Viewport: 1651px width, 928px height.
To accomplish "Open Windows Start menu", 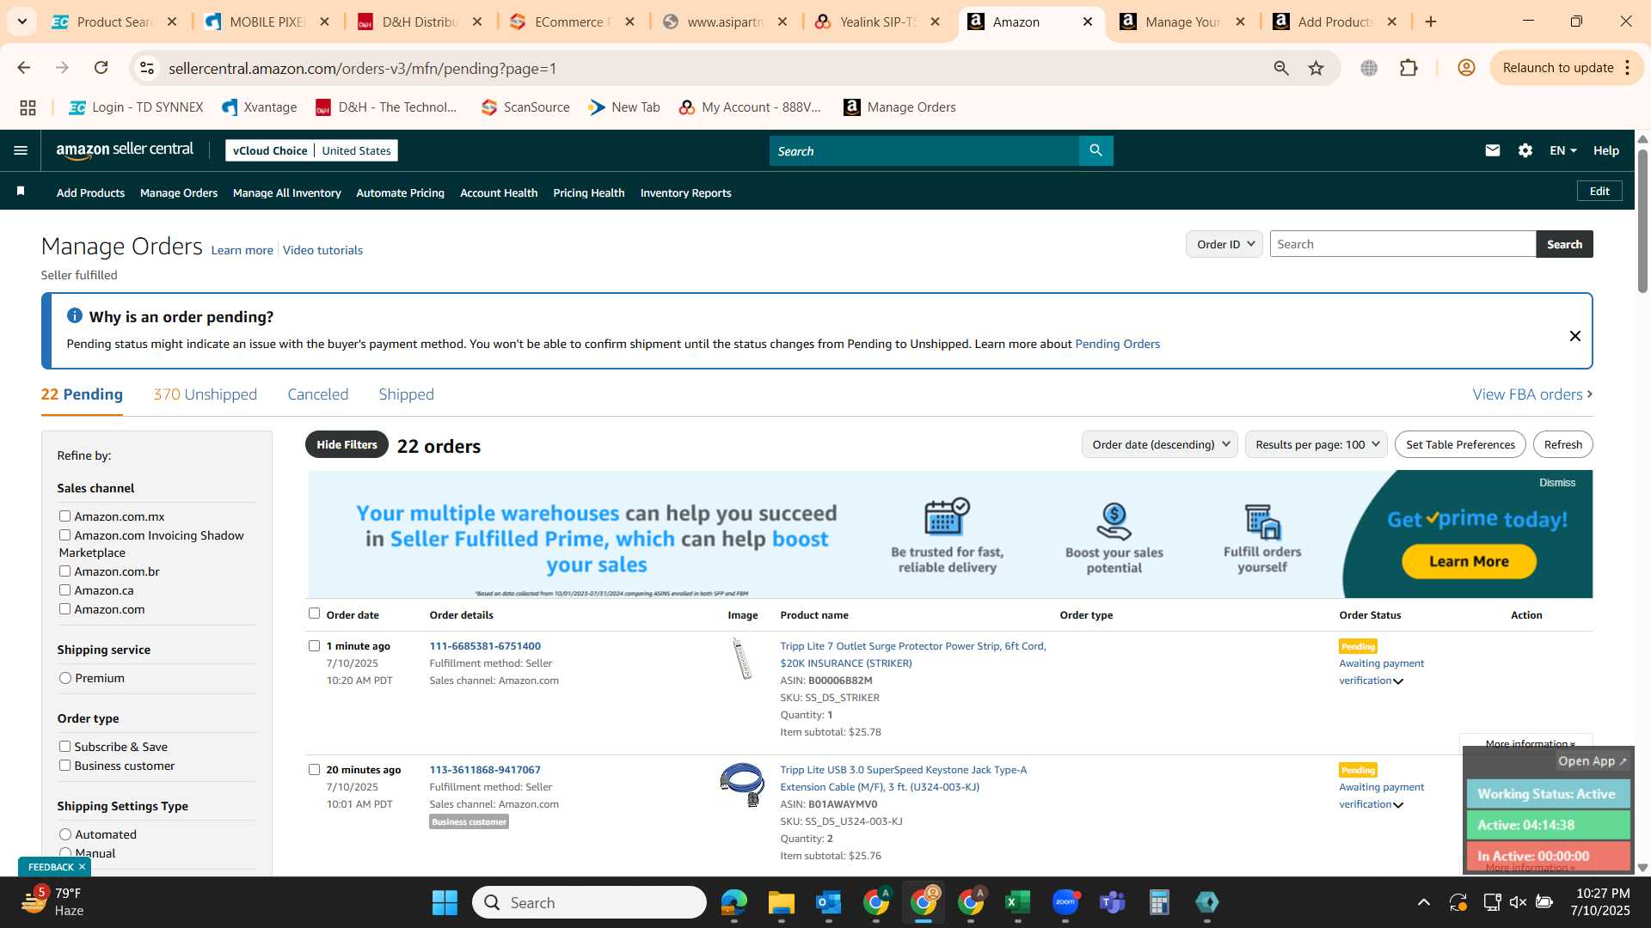I will [445, 902].
